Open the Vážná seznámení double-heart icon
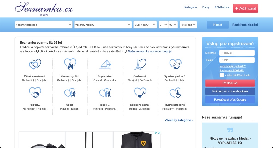 [x=35, y=64]
